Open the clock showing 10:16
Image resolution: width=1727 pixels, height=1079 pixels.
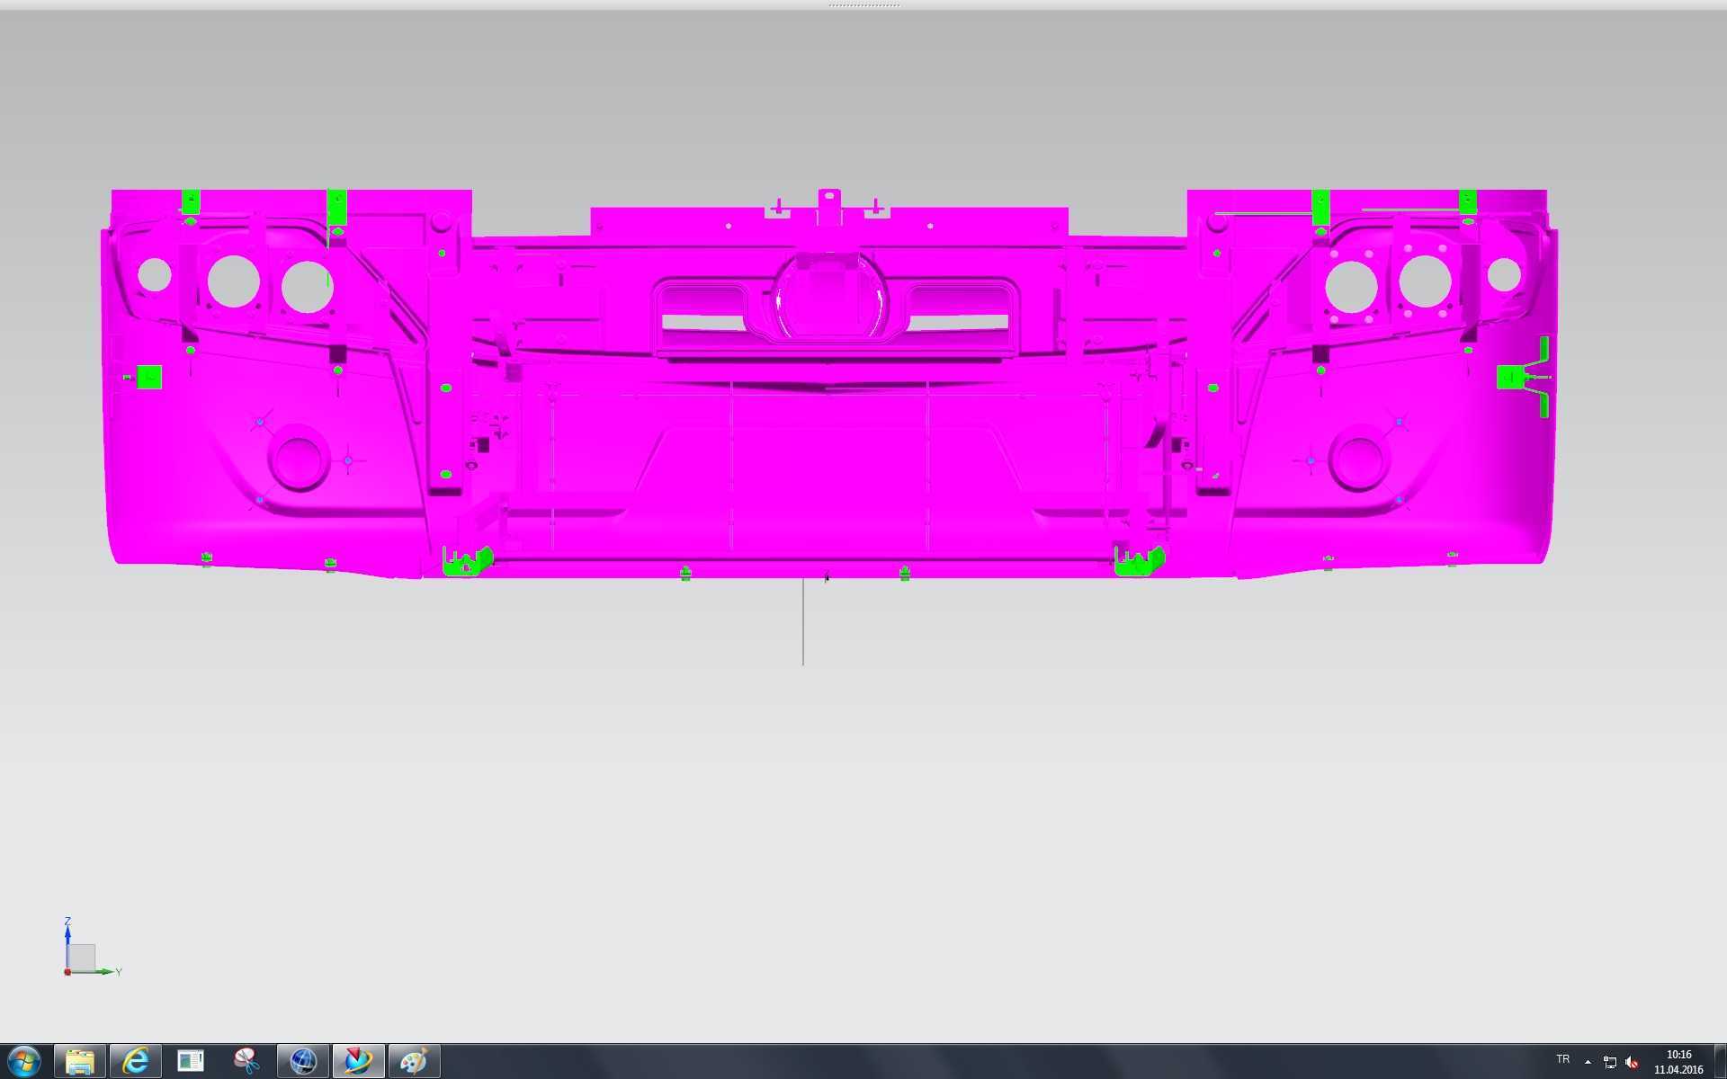tap(1678, 1062)
